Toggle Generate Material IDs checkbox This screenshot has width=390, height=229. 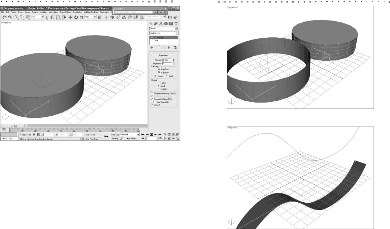(x=152, y=99)
